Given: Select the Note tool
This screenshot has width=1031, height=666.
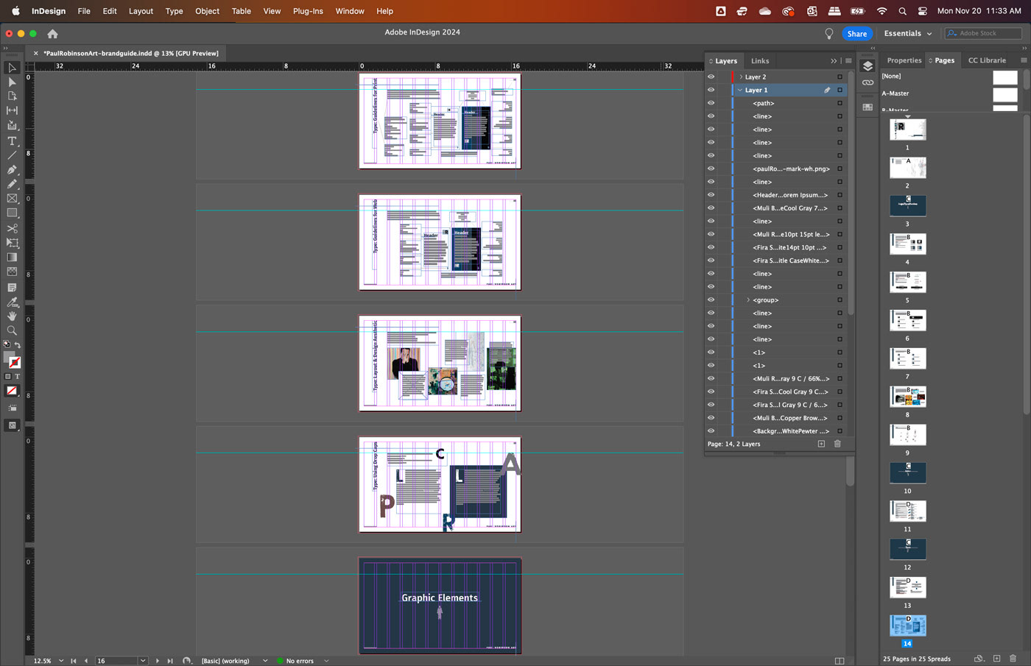Looking at the screenshot, I should [12, 287].
